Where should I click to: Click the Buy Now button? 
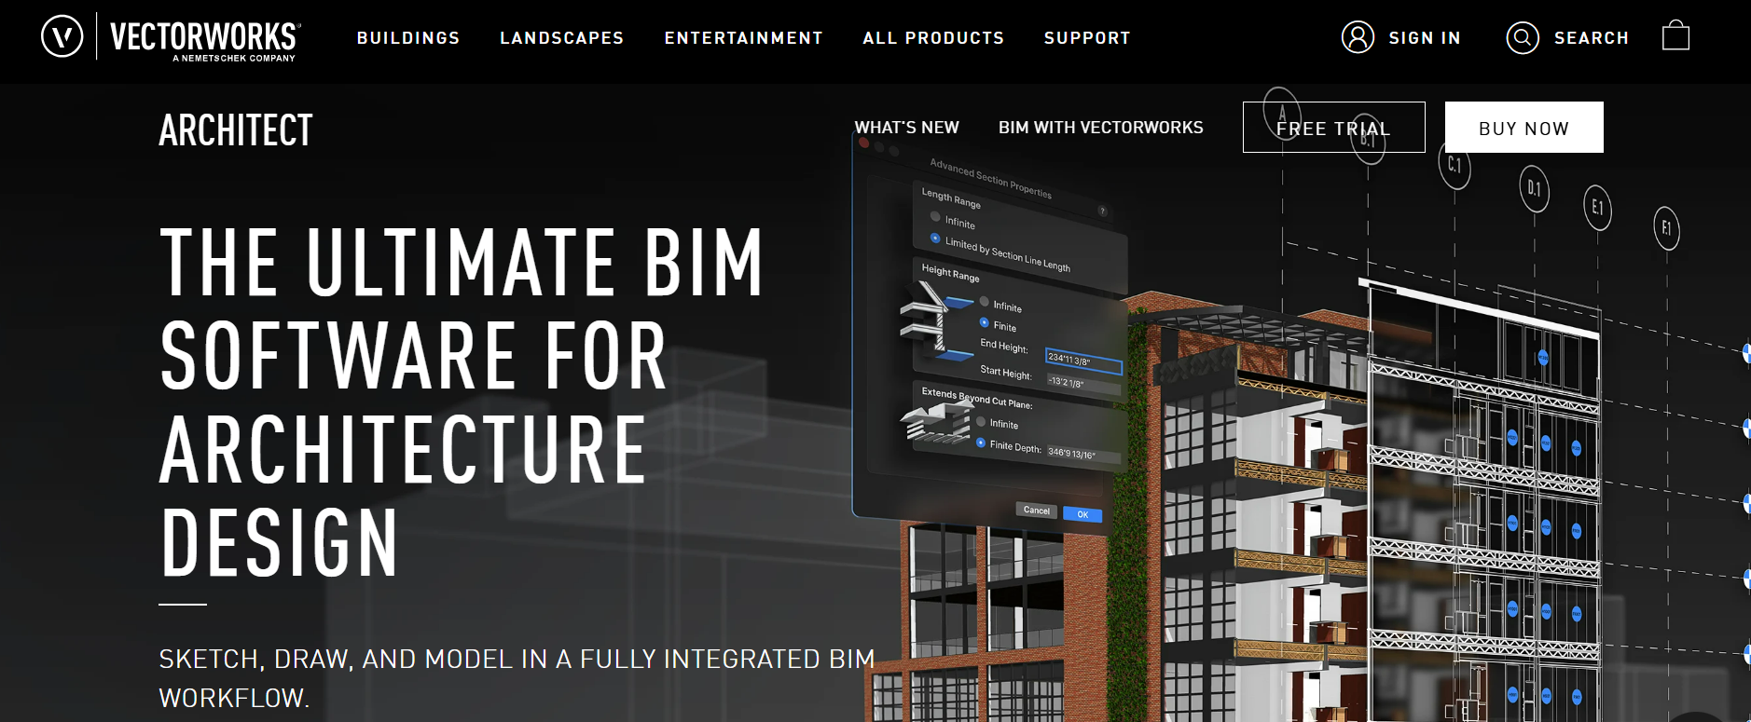coord(1524,128)
